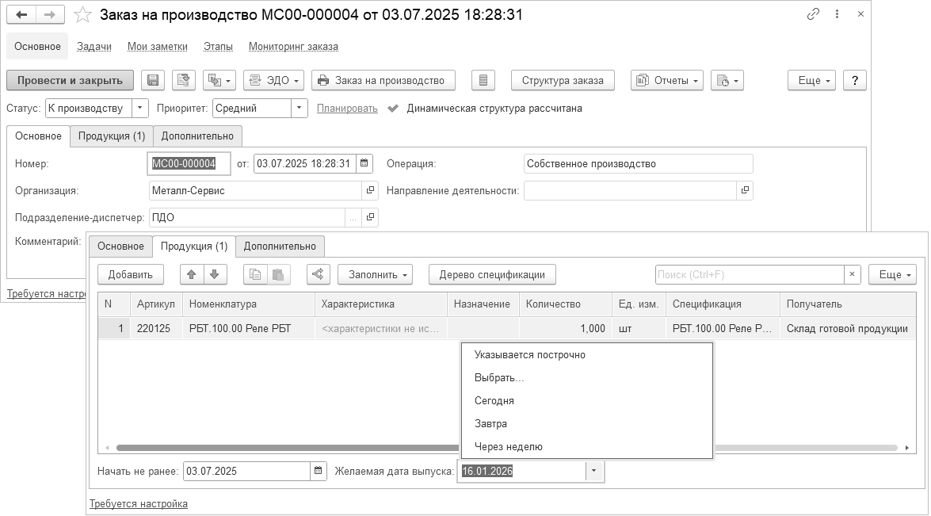The width and height of the screenshot is (931, 516).
Task: Expand the 'Статус' dropdown
Action: pos(139,108)
